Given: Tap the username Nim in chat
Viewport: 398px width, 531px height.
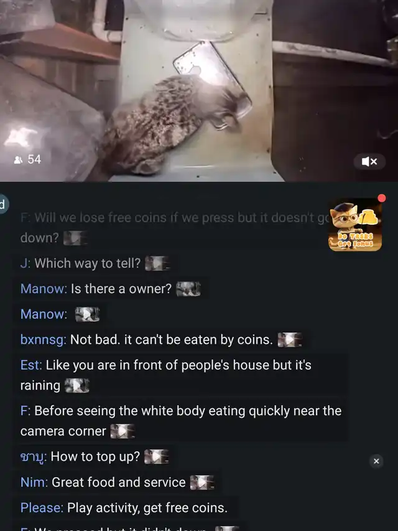Looking at the screenshot, I should [34, 482].
